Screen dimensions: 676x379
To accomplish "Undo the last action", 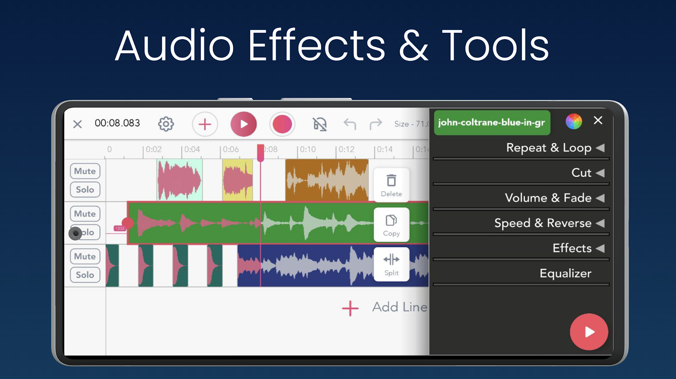I will [x=350, y=124].
